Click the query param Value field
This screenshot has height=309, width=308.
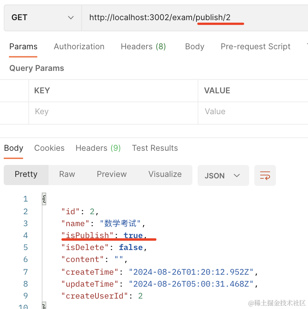click(x=254, y=112)
